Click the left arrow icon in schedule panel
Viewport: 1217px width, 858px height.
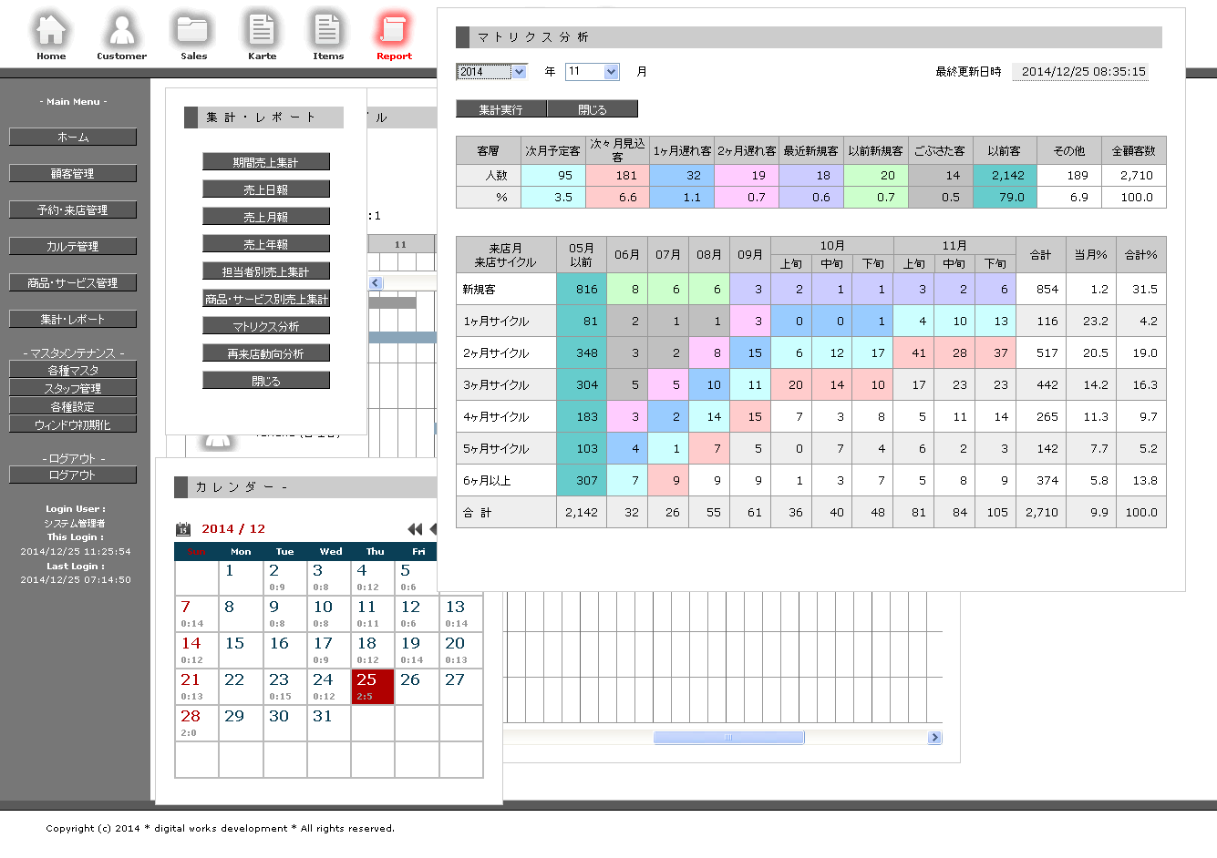[x=376, y=283]
